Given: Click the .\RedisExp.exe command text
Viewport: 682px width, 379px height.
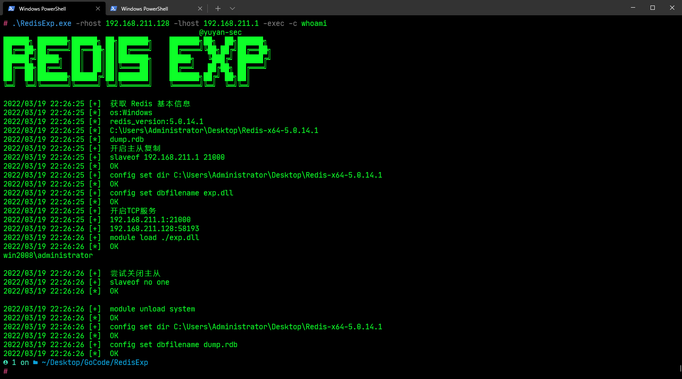Looking at the screenshot, I should coord(42,23).
